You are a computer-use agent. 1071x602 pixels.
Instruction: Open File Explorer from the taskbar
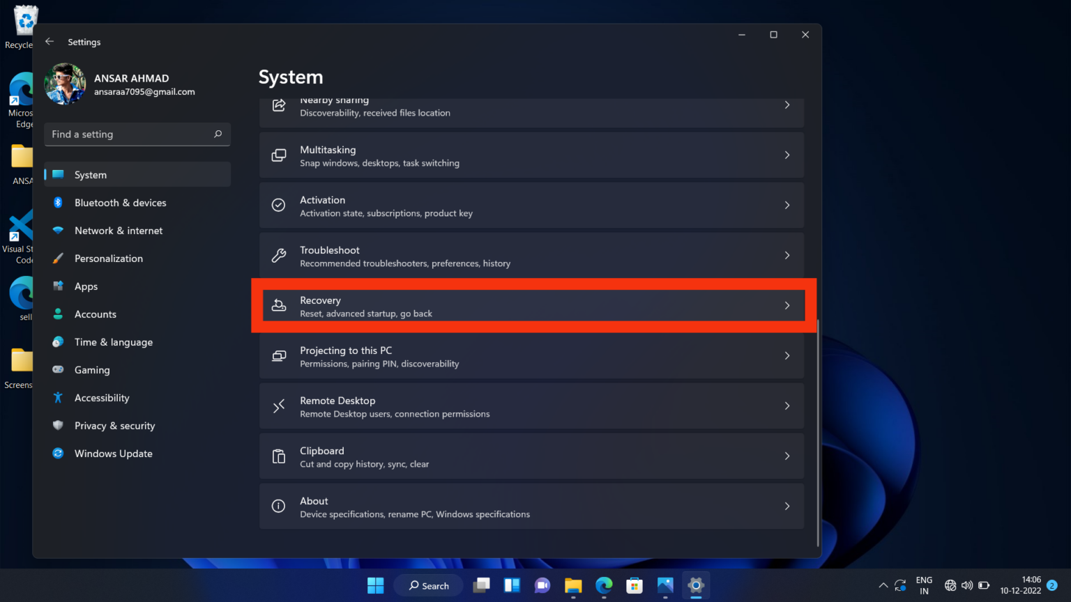(x=572, y=585)
